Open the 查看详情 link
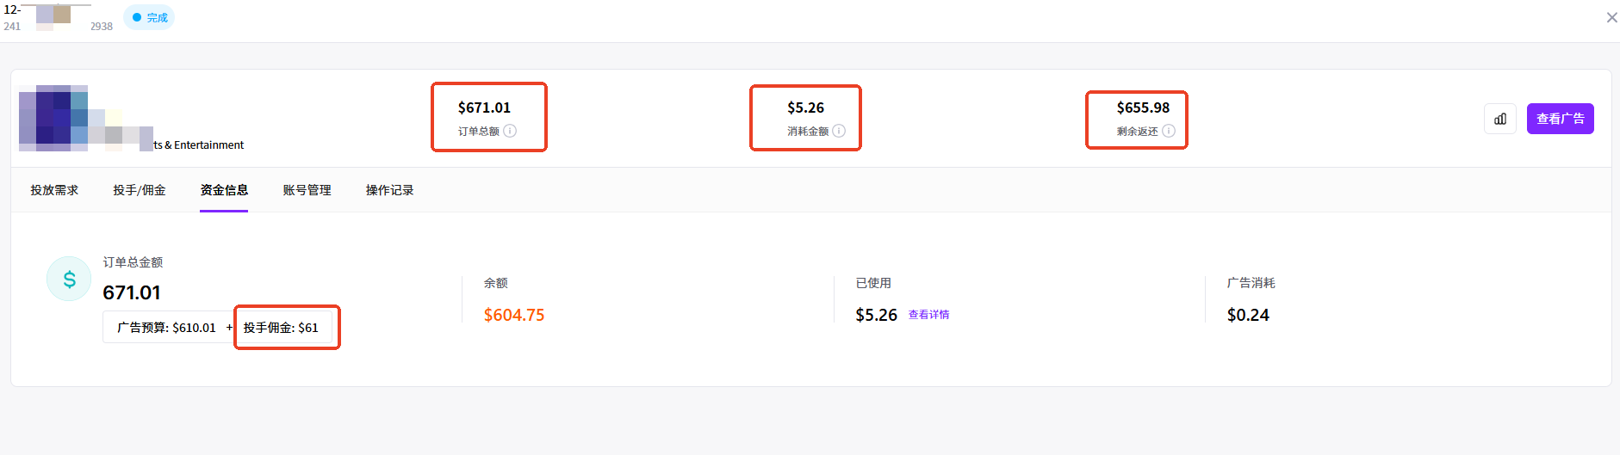The width and height of the screenshot is (1620, 455). coord(928,315)
